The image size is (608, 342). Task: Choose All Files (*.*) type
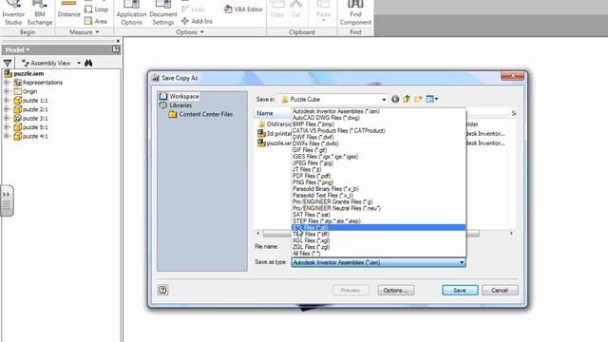pyautogui.click(x=378, y=254)
